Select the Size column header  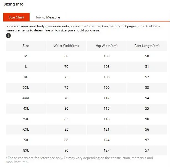(26, 46)
